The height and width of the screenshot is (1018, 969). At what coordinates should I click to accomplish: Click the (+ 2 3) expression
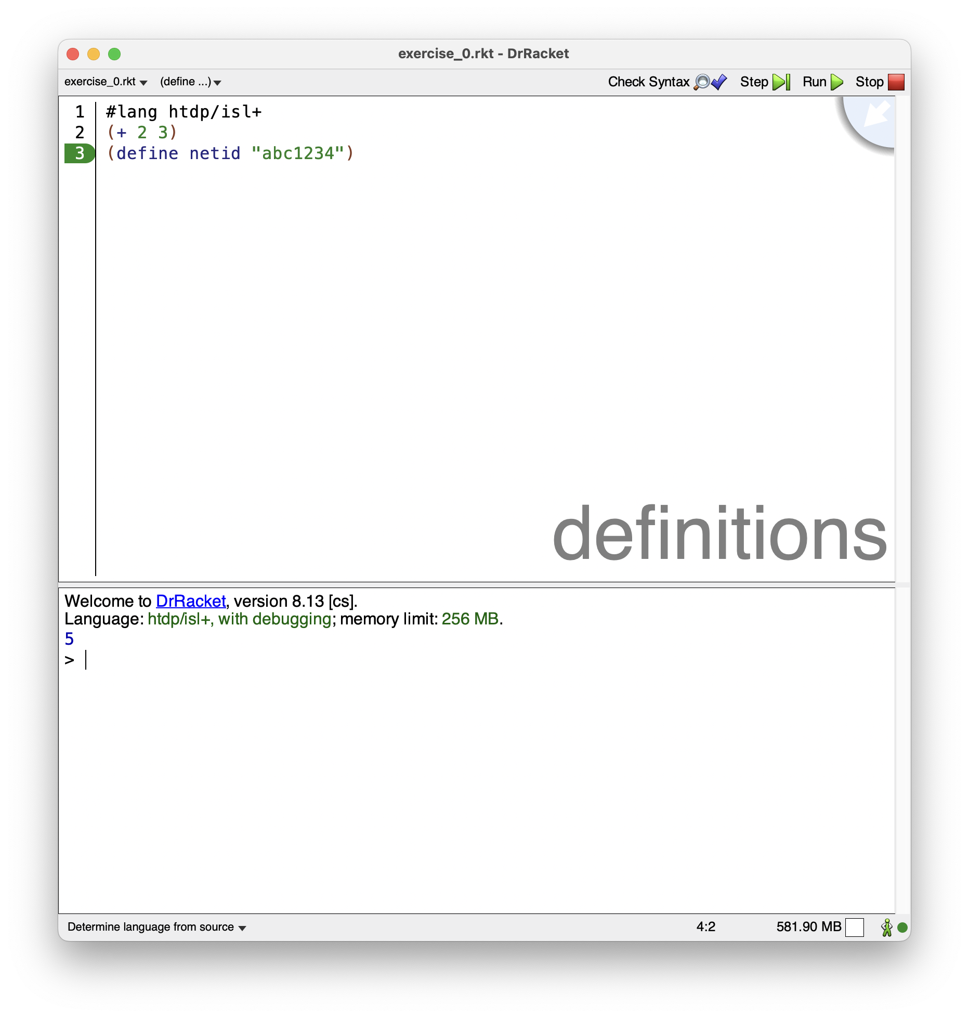click(142, 133)
